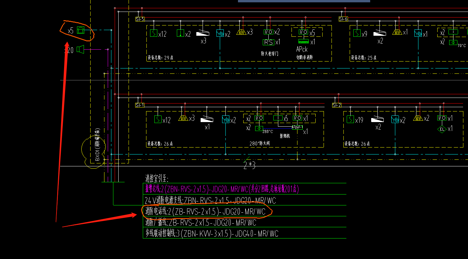Viewport: 468px width, 259px height.
Task: Select the SI-2 I/O module x1
Action: coord(442,118)
